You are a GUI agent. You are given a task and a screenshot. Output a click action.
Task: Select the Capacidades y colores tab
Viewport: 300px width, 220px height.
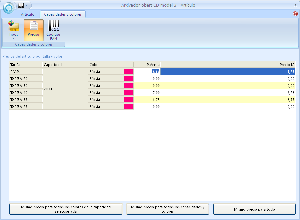(x=63, y=14)
